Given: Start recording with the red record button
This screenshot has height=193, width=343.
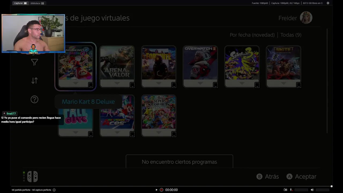Looking at the screenshot, I should point(161,190).
